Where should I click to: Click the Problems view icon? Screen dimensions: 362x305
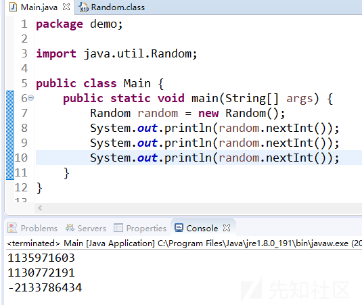12,228
